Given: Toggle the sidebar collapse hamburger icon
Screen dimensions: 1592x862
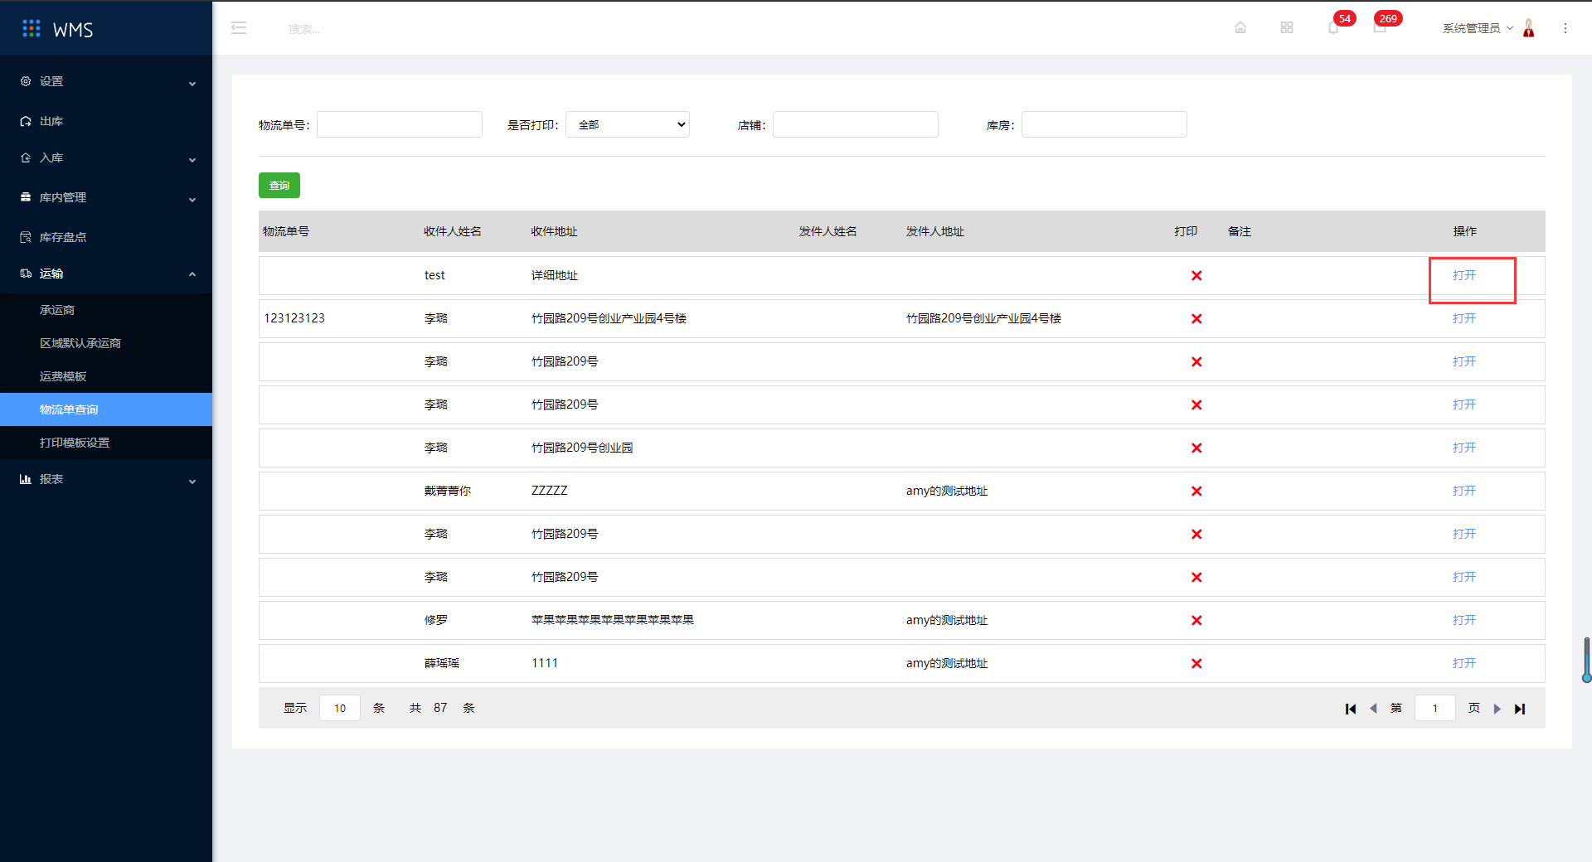Looking at the screenshot, I should 239,28.
